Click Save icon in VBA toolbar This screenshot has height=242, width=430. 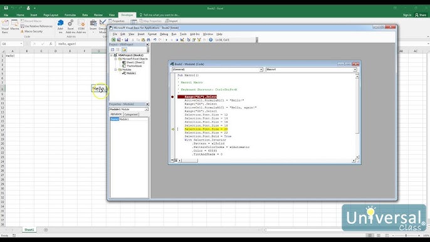pos(126,39)
